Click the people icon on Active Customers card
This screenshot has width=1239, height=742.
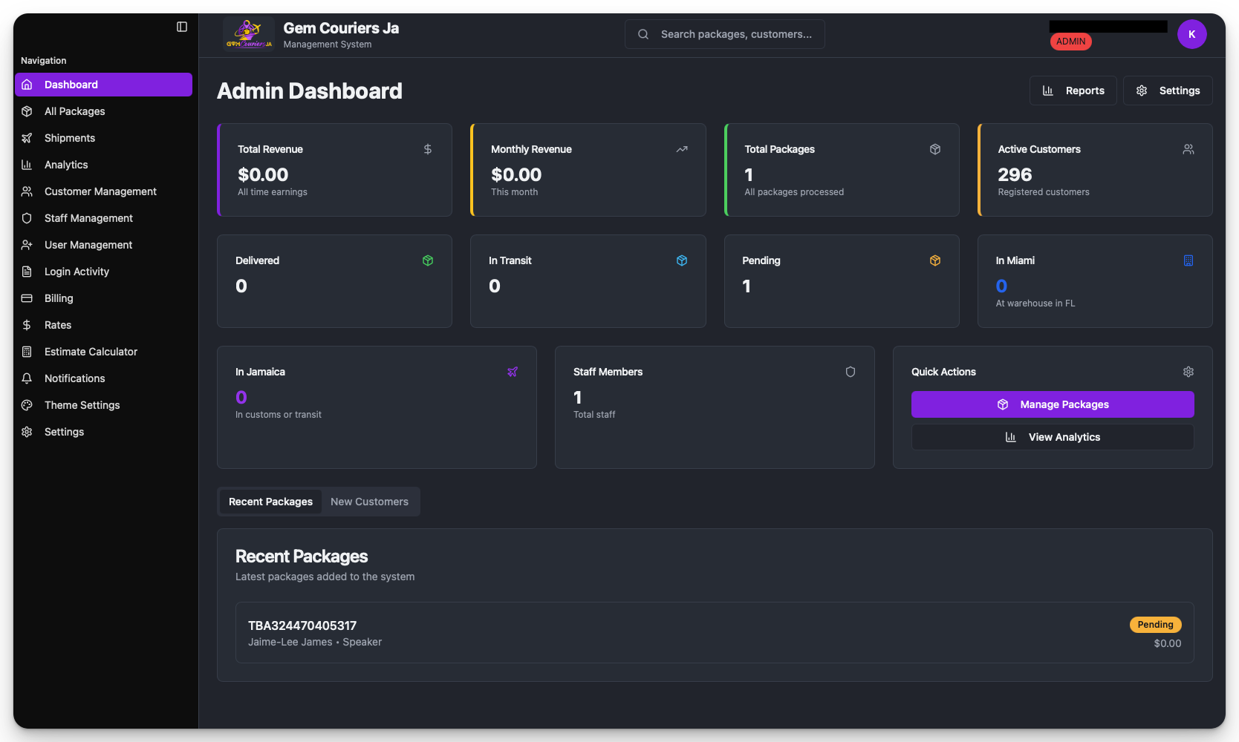coord(1188,149)
